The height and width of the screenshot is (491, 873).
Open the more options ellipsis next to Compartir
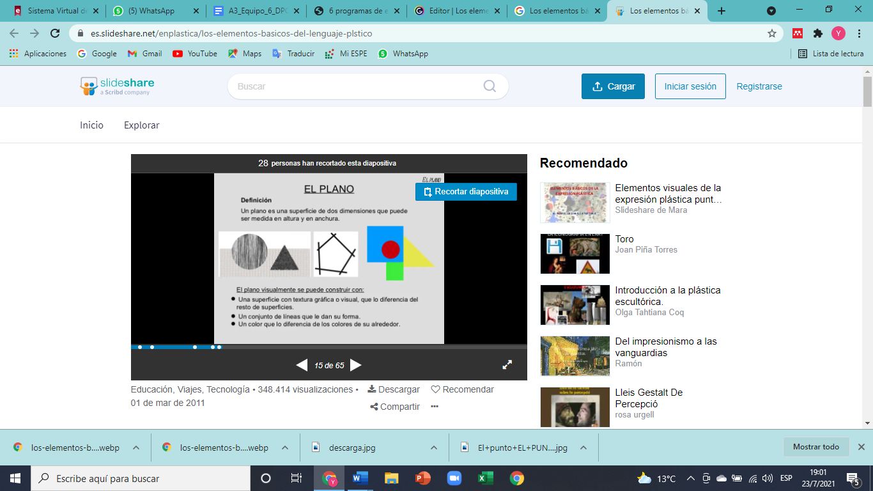[x=434, y=406]
